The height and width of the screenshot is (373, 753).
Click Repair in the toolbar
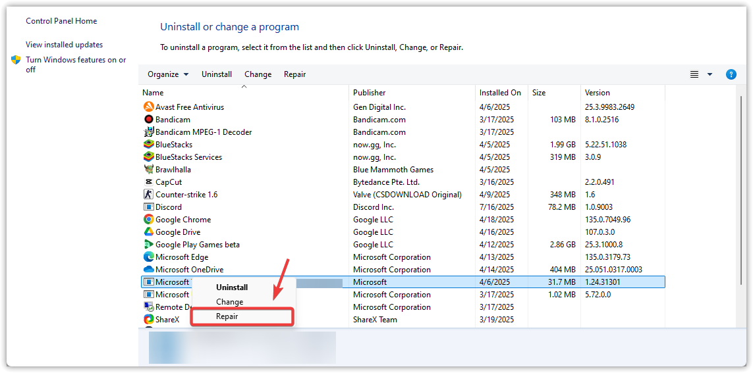click(x=295, y=74)
